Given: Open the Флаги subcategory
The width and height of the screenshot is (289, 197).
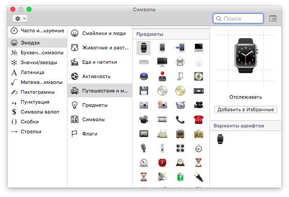Looking at the screenshot, I should point(100,134).
